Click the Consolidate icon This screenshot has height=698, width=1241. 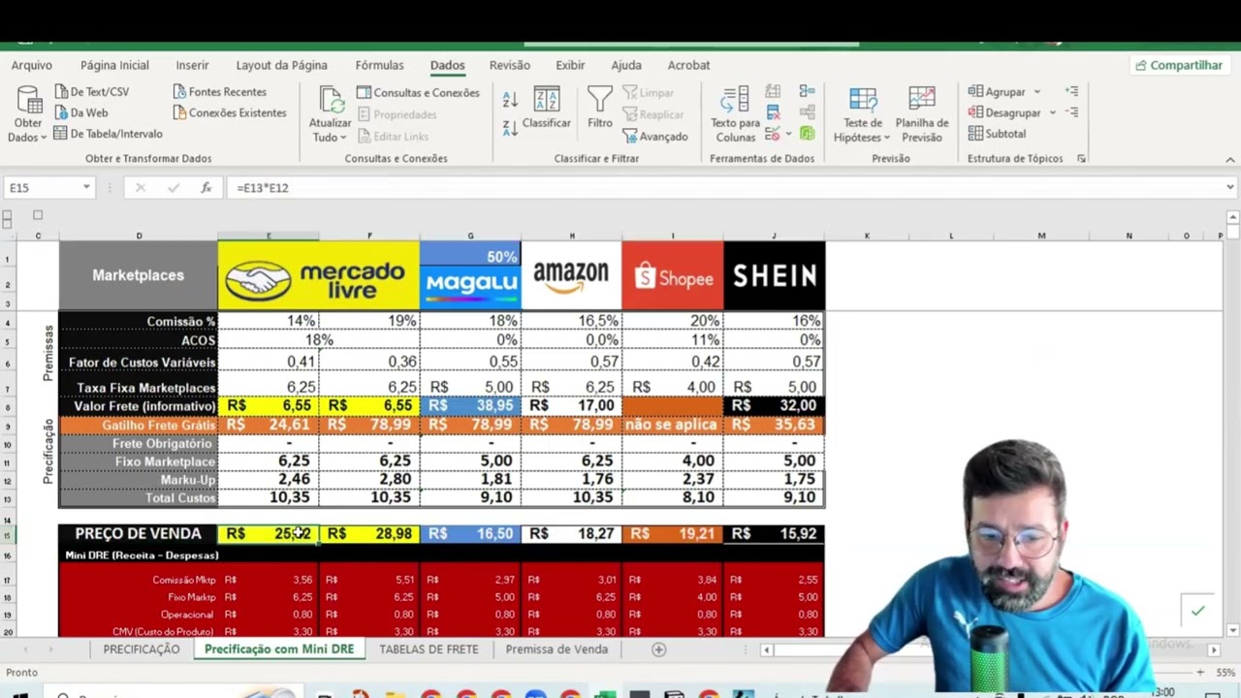point(807,91)
